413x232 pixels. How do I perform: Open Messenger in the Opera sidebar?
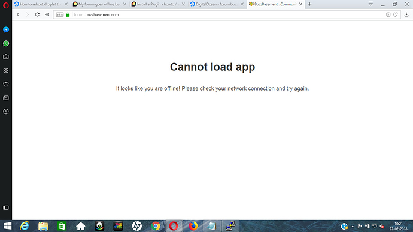point(6,29)
